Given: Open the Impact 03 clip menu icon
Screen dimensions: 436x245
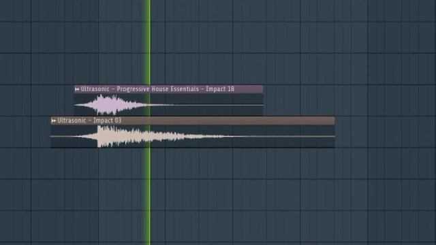Looking at the screenshot, I should point(54,121).
